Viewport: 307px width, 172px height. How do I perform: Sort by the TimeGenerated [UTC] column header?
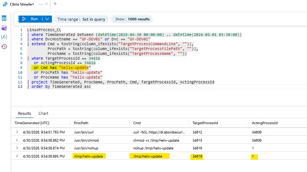[x=32, y=123]
